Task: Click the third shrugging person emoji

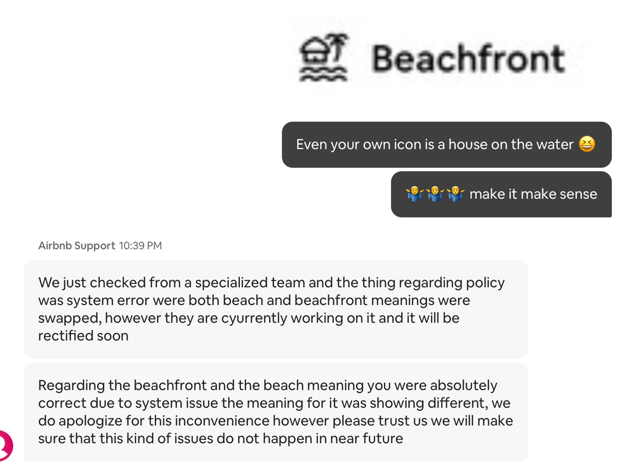Action: coord(456,194)
